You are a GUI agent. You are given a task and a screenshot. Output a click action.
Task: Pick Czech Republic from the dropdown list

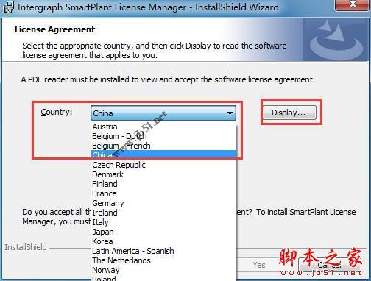pos(163,165)
